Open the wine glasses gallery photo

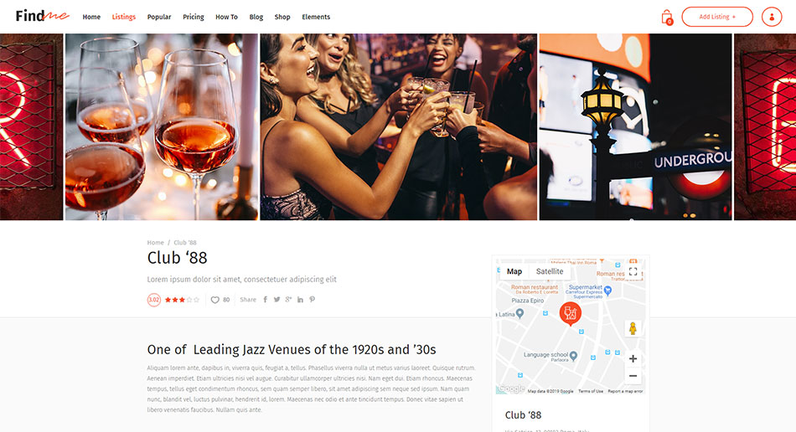coord(162,126)
